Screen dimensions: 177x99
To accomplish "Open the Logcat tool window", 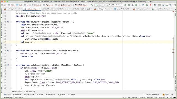I will (29, 95).
